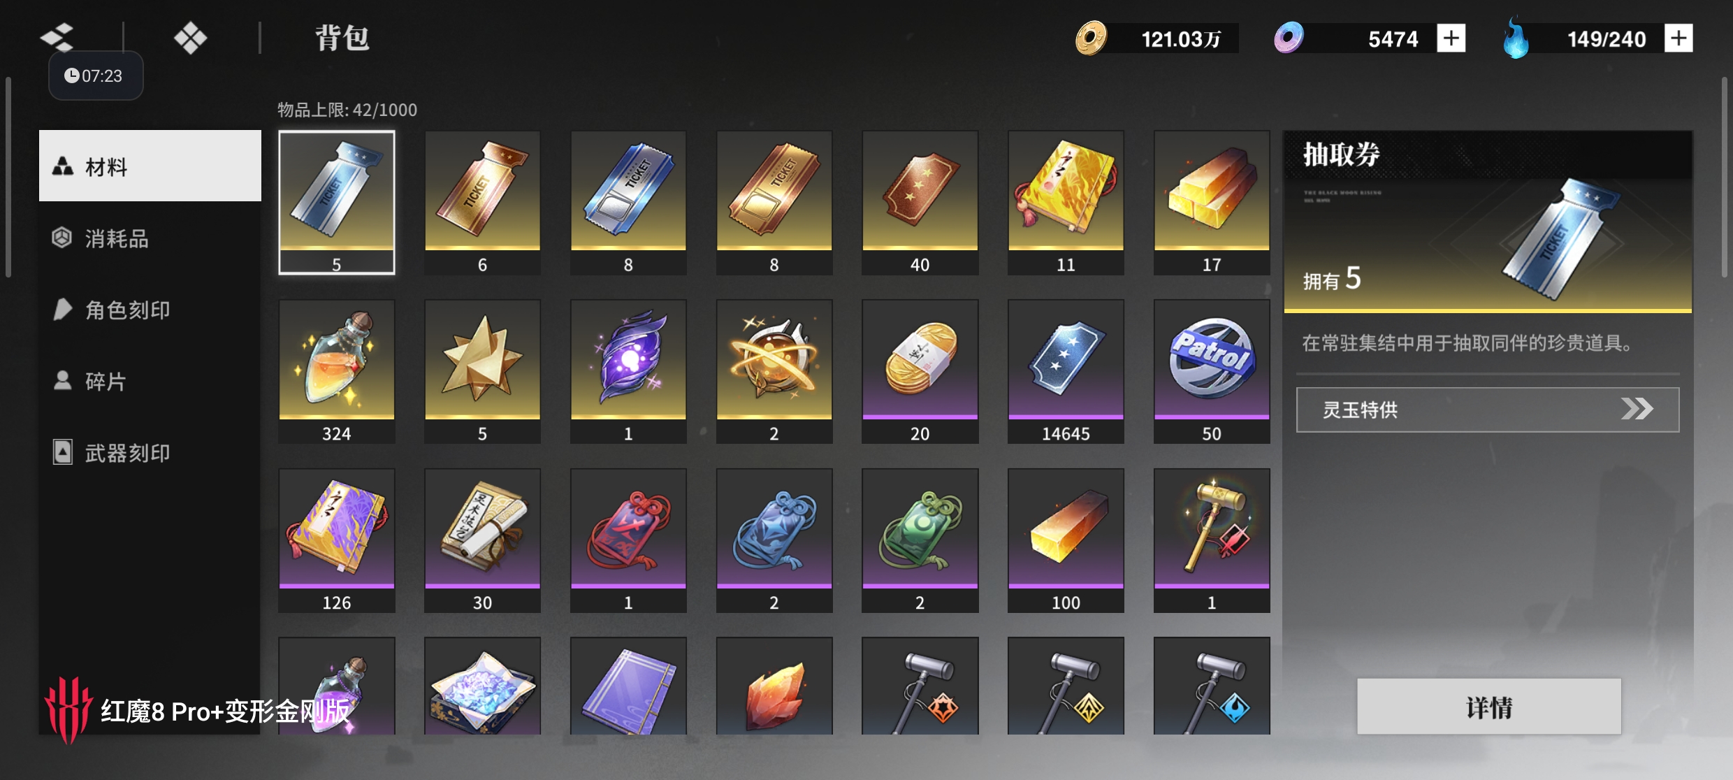Pick the gold bars stack with 17

[1212, 203]
